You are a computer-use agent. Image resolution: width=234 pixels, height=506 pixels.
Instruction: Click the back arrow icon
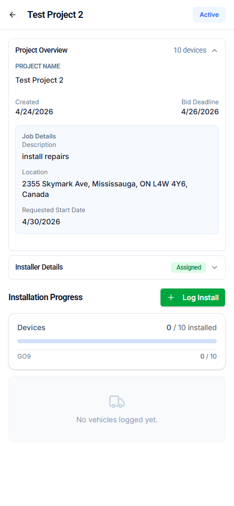(x=13, y=15)
